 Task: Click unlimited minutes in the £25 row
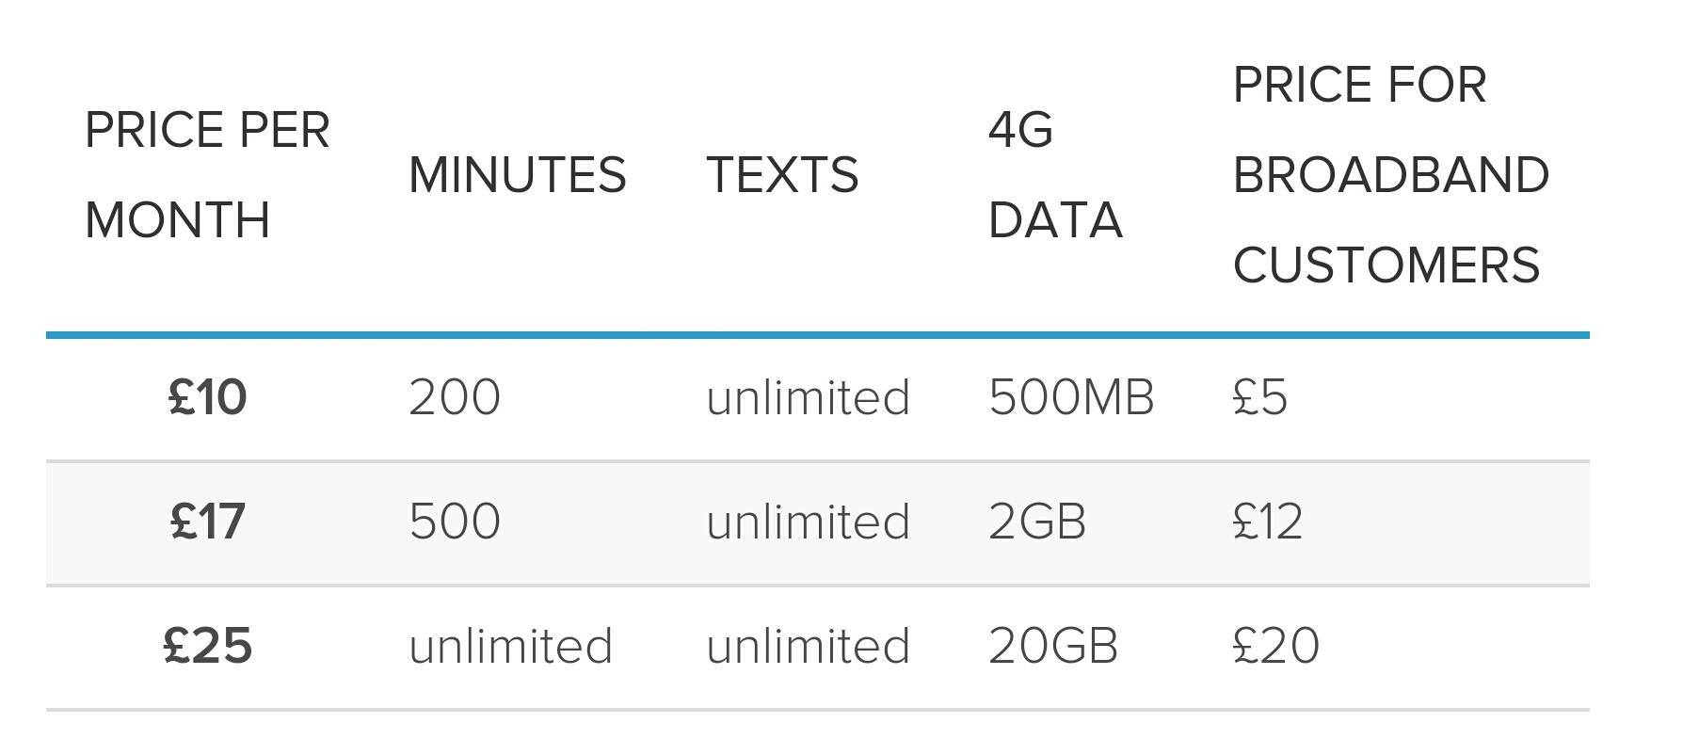pos(511,646)
